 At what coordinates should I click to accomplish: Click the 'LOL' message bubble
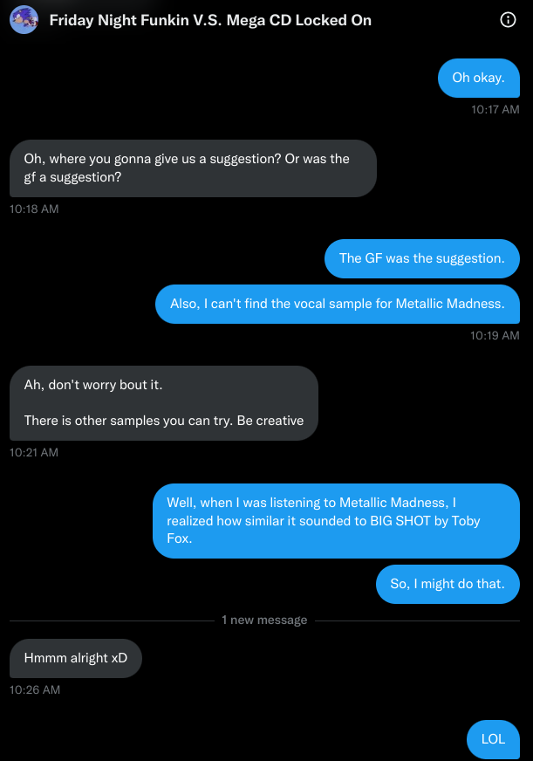(493, 739)
